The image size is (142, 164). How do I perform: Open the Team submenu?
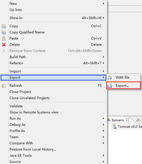coord(58,137)
